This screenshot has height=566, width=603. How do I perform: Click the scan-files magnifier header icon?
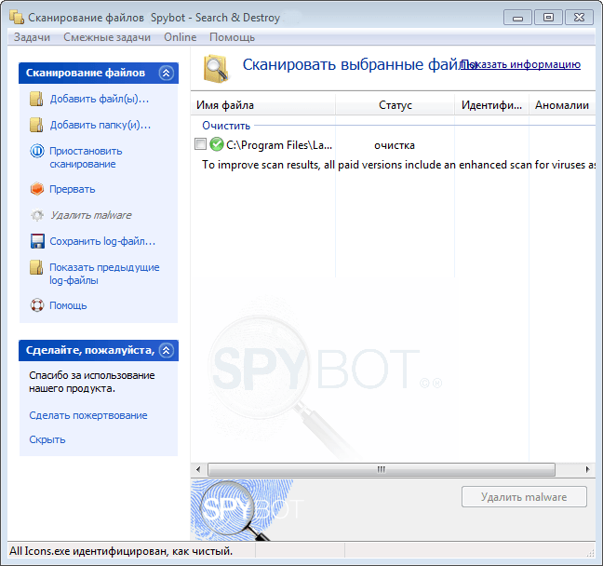tap(216, 69)
